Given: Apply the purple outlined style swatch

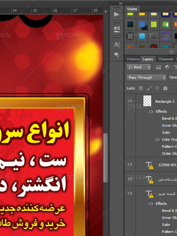Looking at the screenshot, I should pyautogui.click(x=165, y=36).
